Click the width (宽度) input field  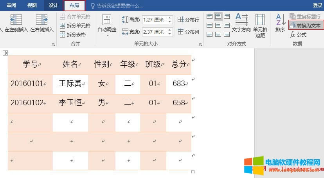(x=154, y=32)
